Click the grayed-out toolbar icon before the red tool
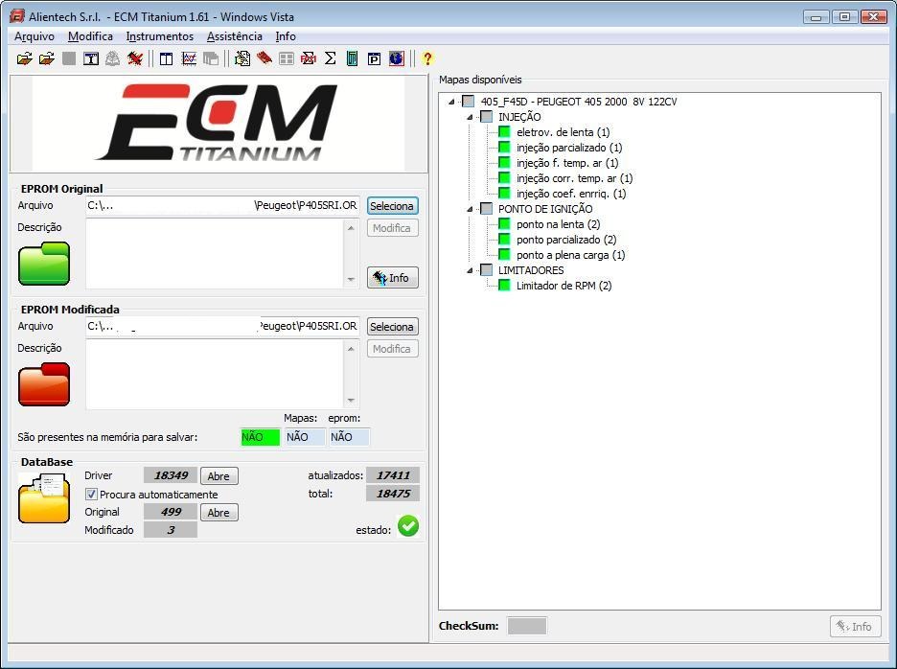 [x=113, y=58]
